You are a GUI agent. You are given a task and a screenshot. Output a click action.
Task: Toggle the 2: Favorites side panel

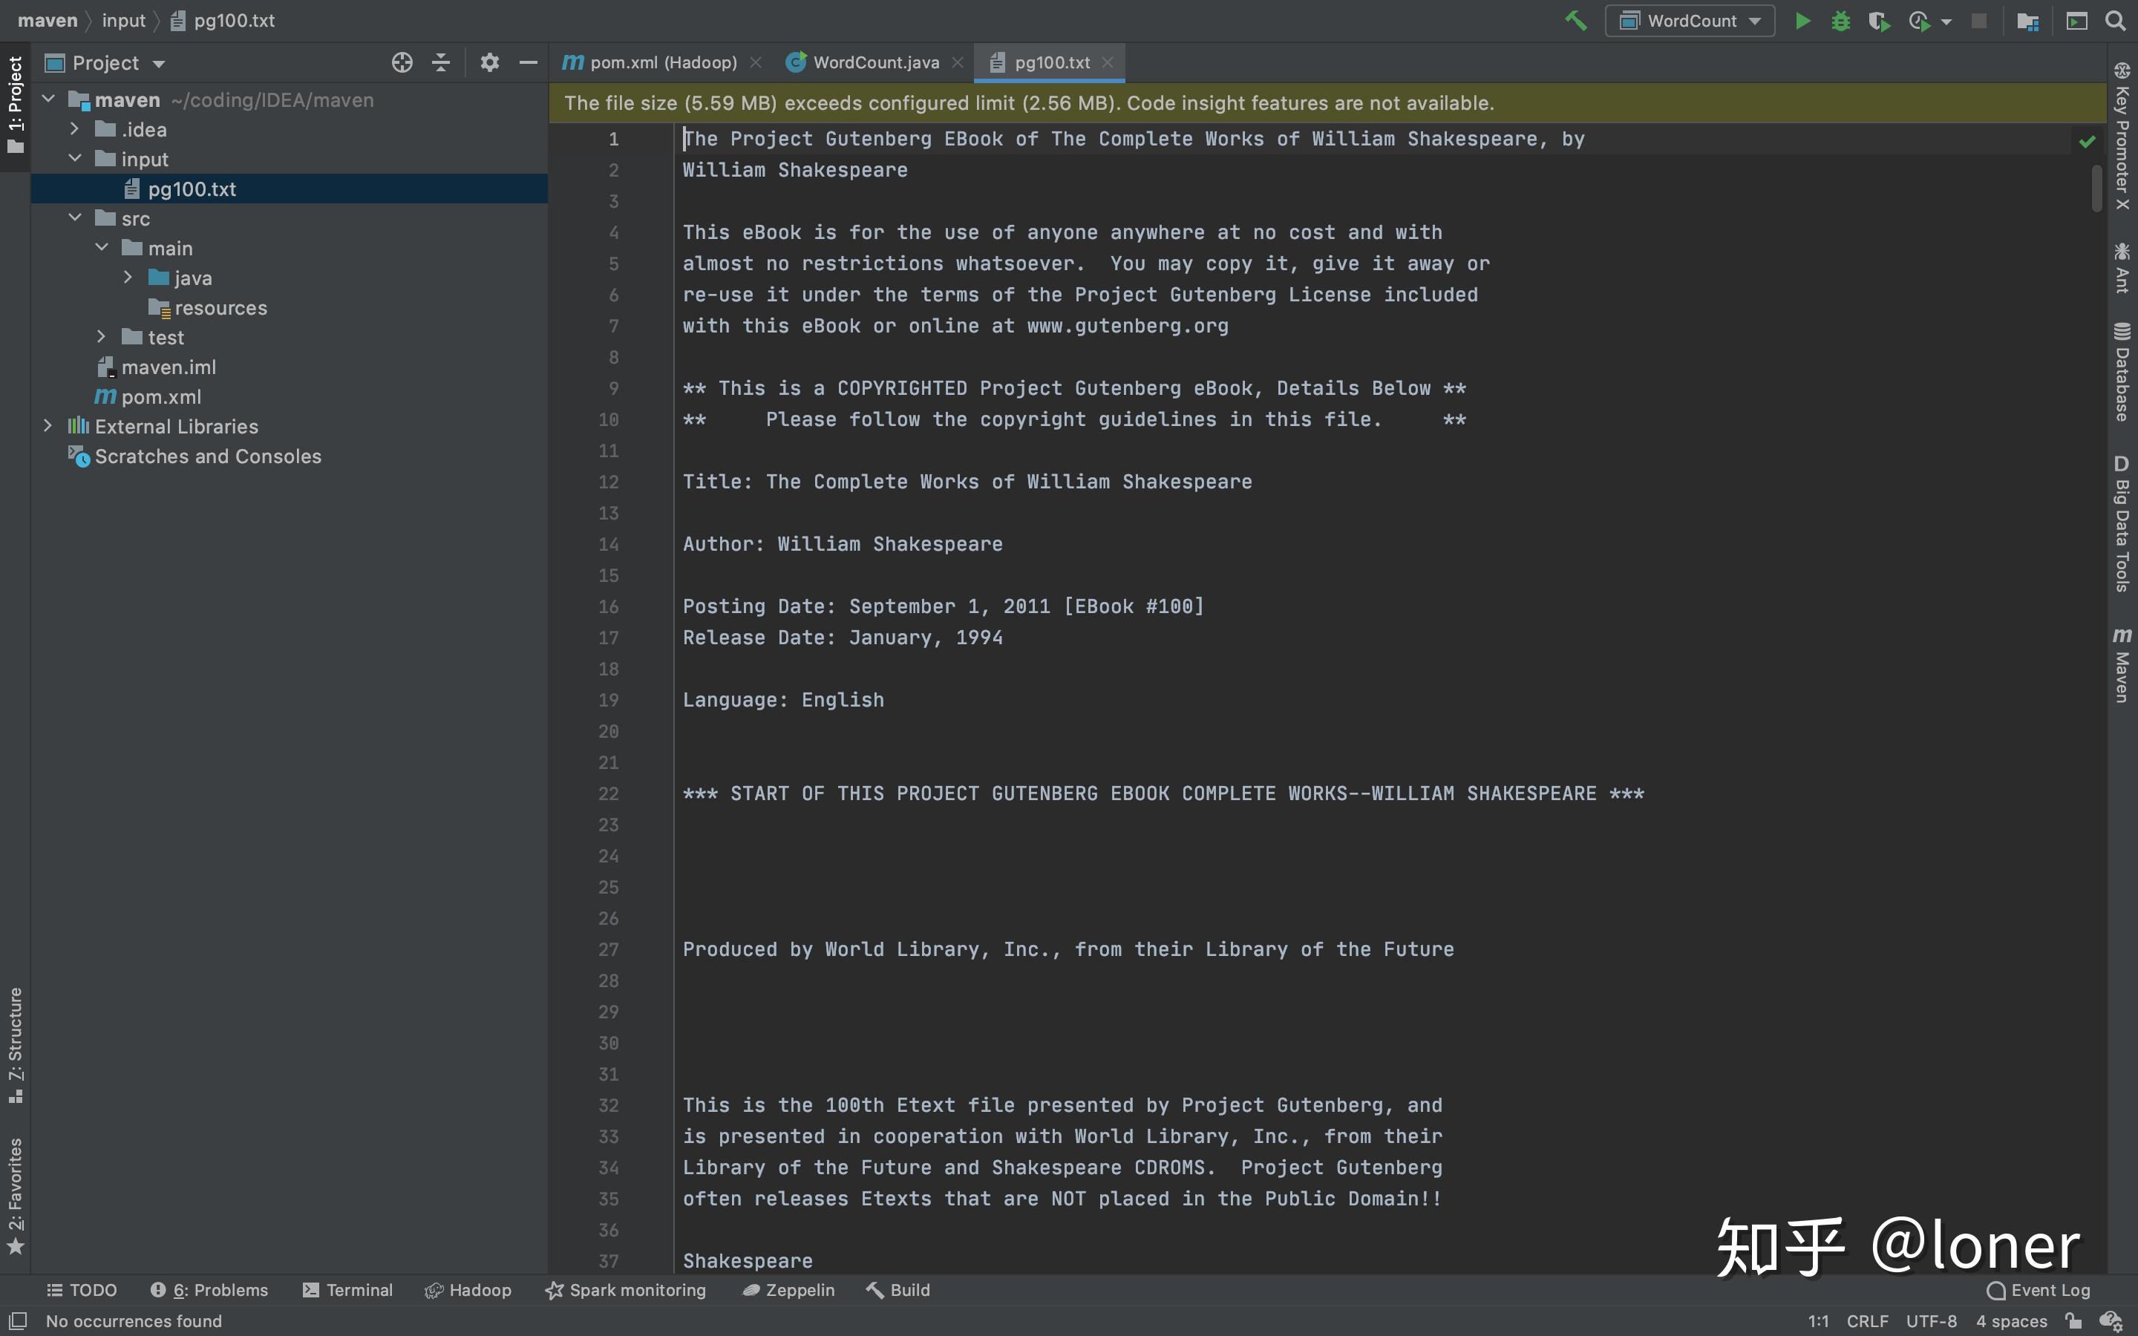(x=15, y=1196)
